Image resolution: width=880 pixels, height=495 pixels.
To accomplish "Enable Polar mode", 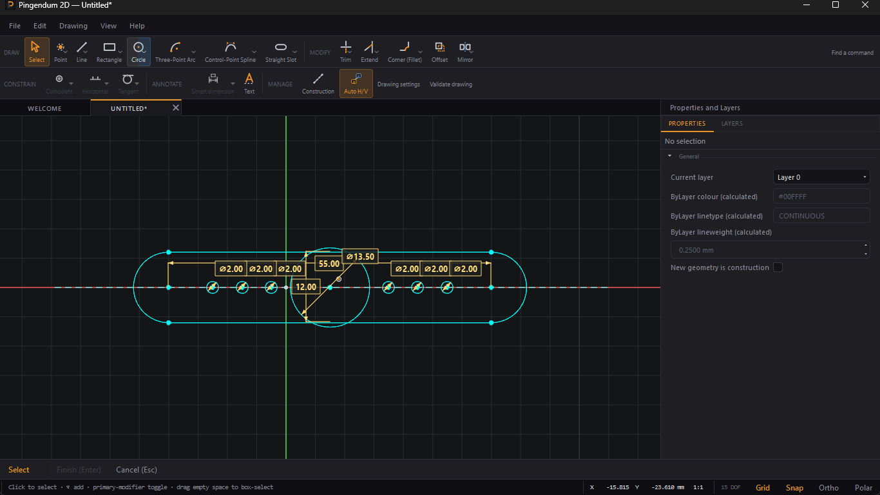I will [x=863, y=487].
